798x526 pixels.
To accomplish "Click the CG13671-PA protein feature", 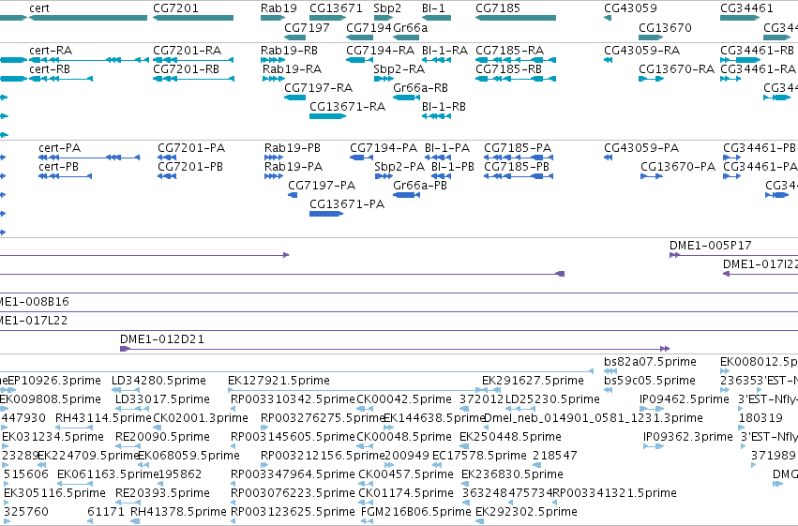I will pyautogui.click(x=326, y=214).
